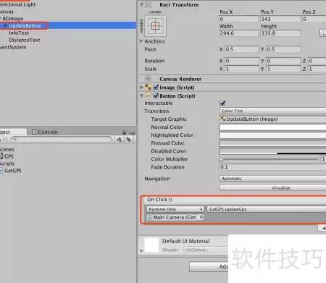326x283 pixels.
Task: Select InfoText in the Hierarchy
Action: click(19, 33)
